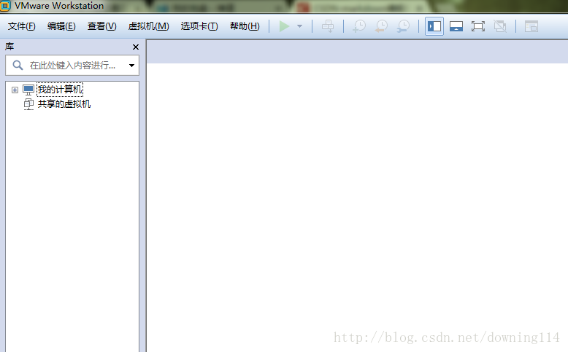Viewport: 568px width, 352px height.
Task: Click the 共享的虚拟机 shared icon
Action: [28, 104]
